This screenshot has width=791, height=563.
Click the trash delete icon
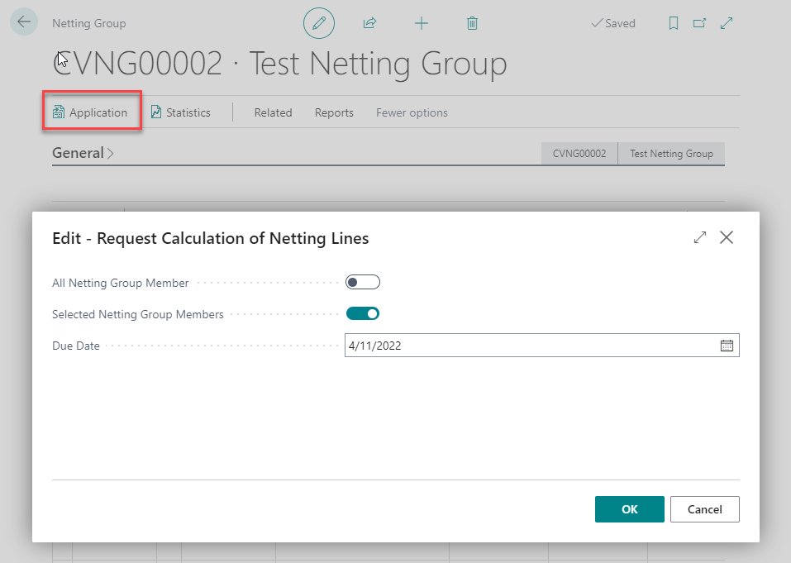pos(472,23)
